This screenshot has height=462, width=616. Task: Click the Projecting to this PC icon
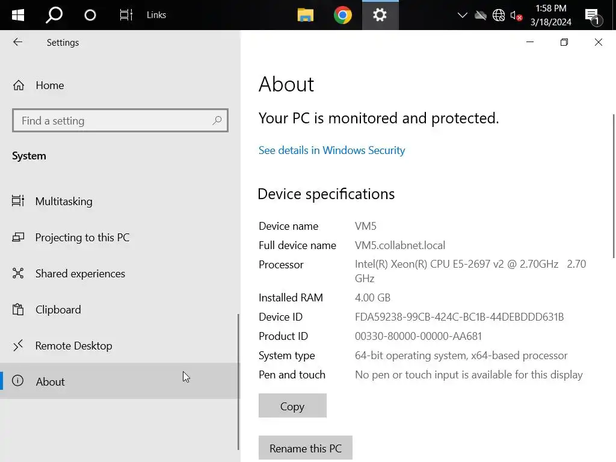click(x=18, y=238)
